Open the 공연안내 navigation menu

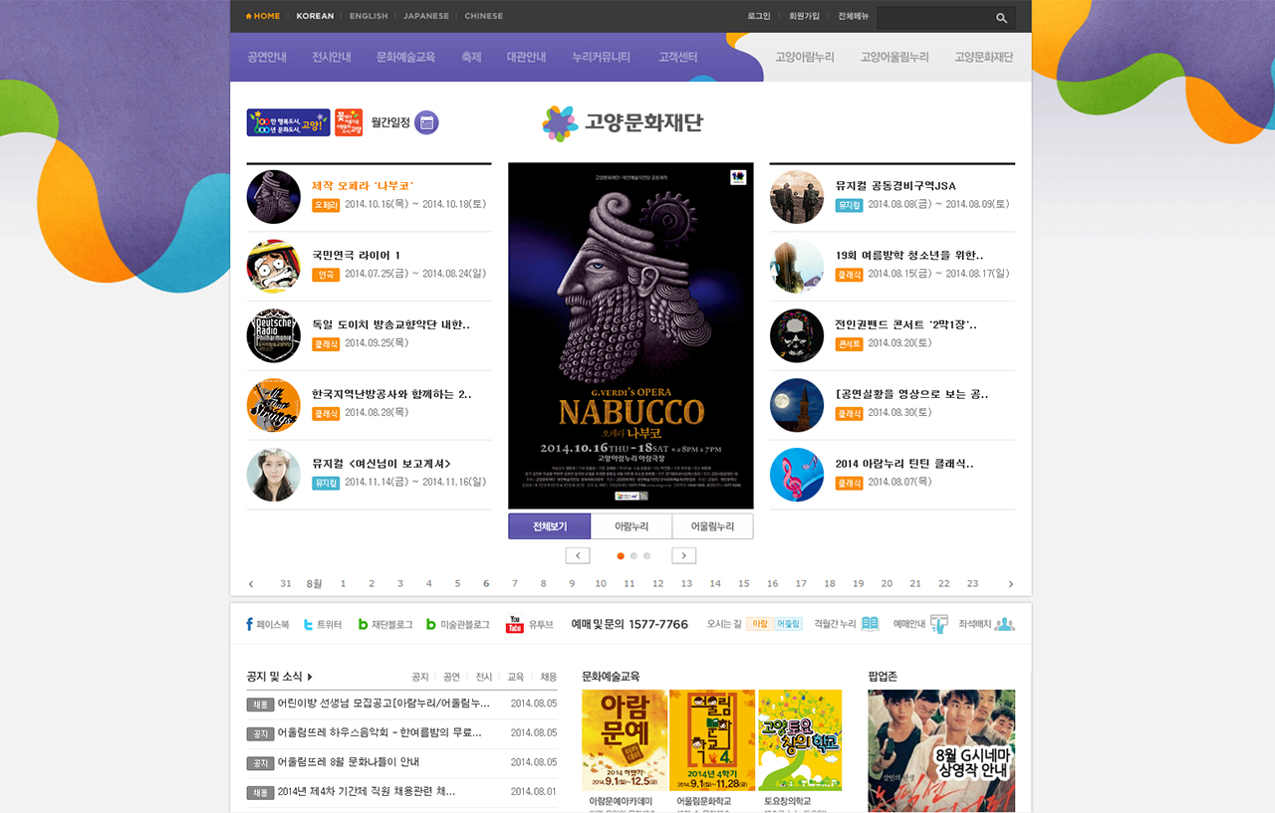click(267, 57)
